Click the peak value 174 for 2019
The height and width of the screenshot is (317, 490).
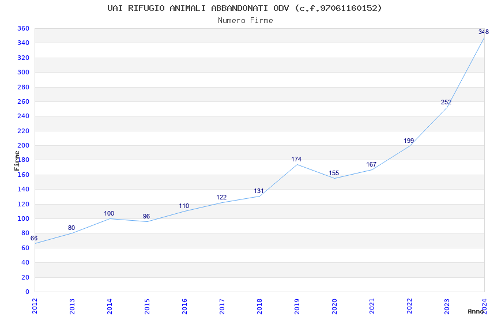pyautogui.click(x=296, y=159)
